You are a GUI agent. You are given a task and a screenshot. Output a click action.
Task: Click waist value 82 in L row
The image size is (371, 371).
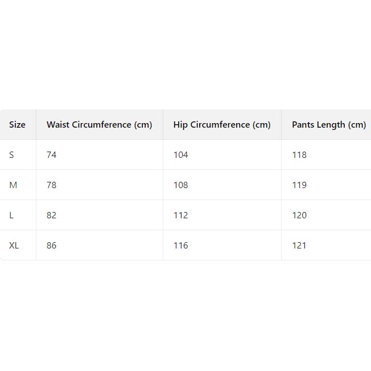pyautogui.click(x=52, y=215)
